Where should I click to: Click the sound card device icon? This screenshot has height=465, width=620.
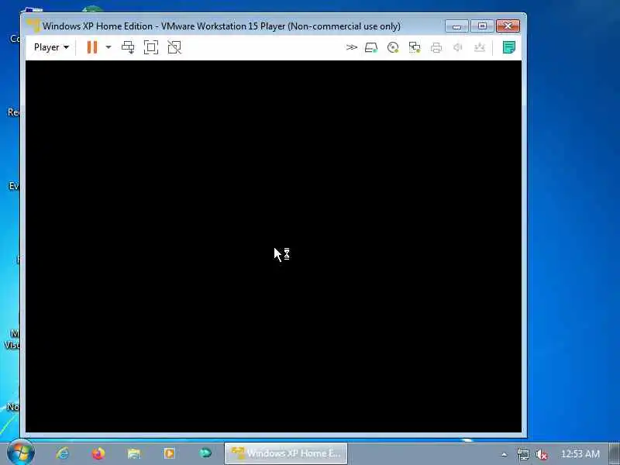tap(458, 47)
